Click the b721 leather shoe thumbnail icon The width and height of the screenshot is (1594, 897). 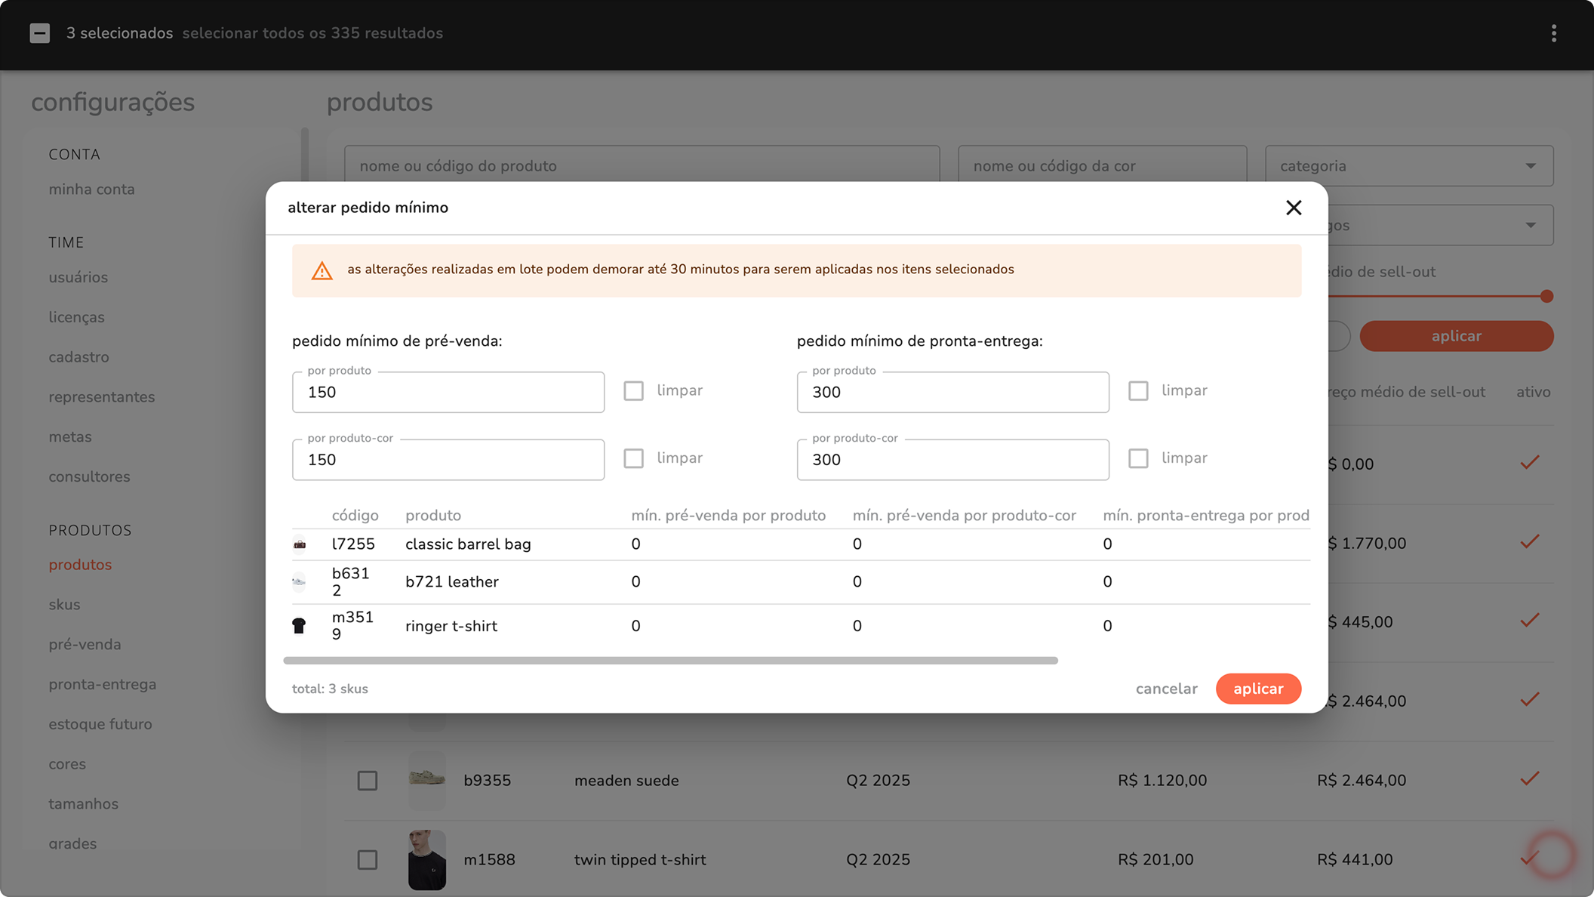pos(300,581)
